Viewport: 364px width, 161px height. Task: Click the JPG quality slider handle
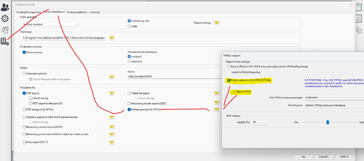(x=328, y=122)
